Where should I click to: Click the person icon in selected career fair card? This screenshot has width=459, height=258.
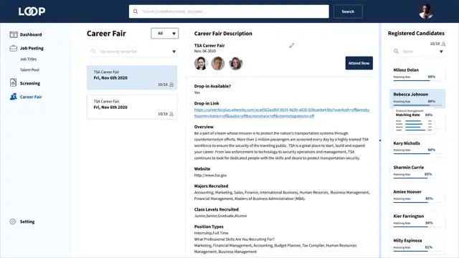171,85
